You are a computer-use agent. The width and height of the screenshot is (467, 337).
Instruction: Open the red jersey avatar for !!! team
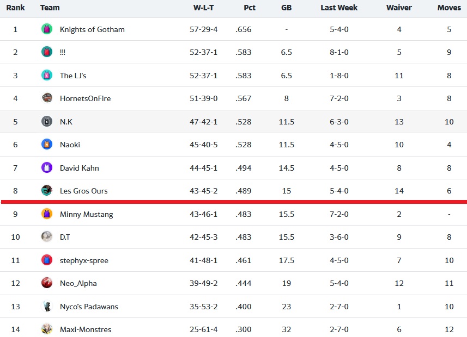pyautogui.click(x=47, y=52)
